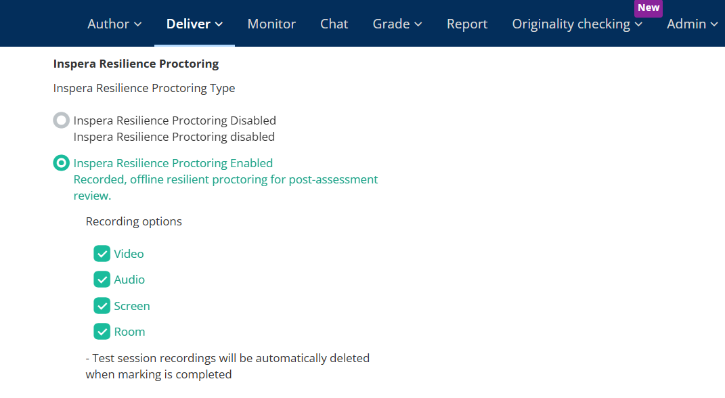Go to the Chat section
This screenshot has height=398, width=725.
[x=334, y=24]
